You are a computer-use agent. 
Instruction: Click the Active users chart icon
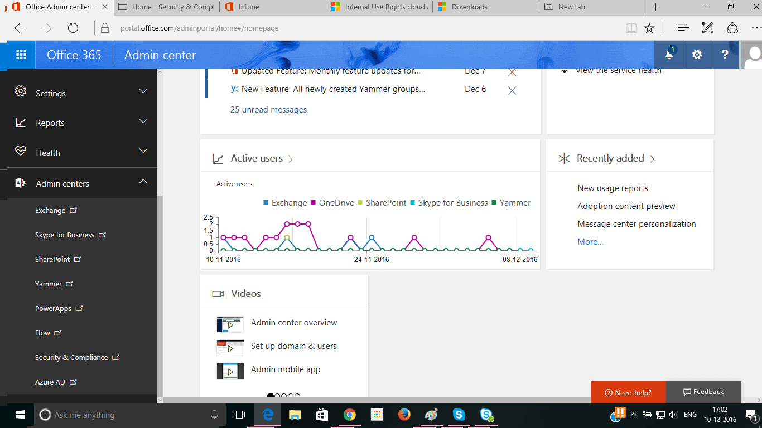[218, 159]
